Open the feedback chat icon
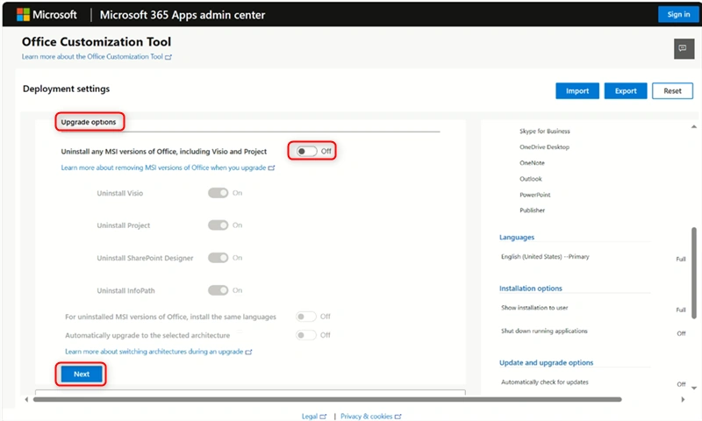The width and height of the screenshot is (702, 421). [684, 48]
